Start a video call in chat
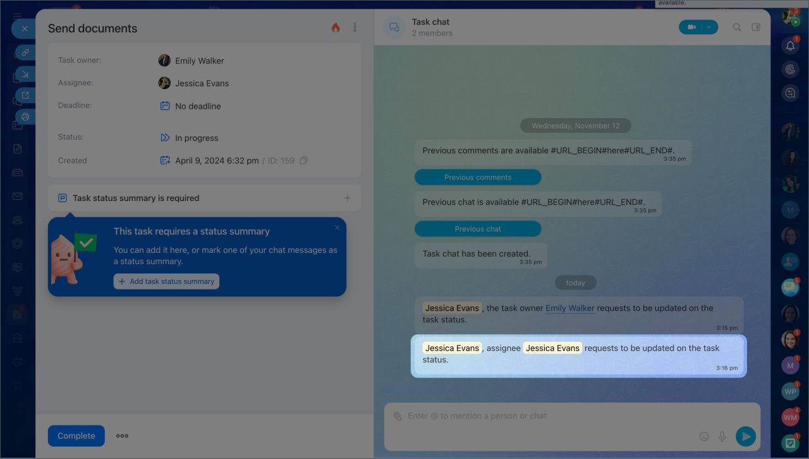This screenshot has width=809, height=459. [691, 27]
